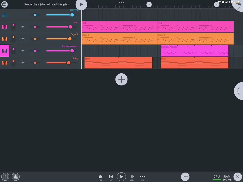Change the 80 BPM tempo value
The height and width of the screenshot is (182, 243).
132,177
